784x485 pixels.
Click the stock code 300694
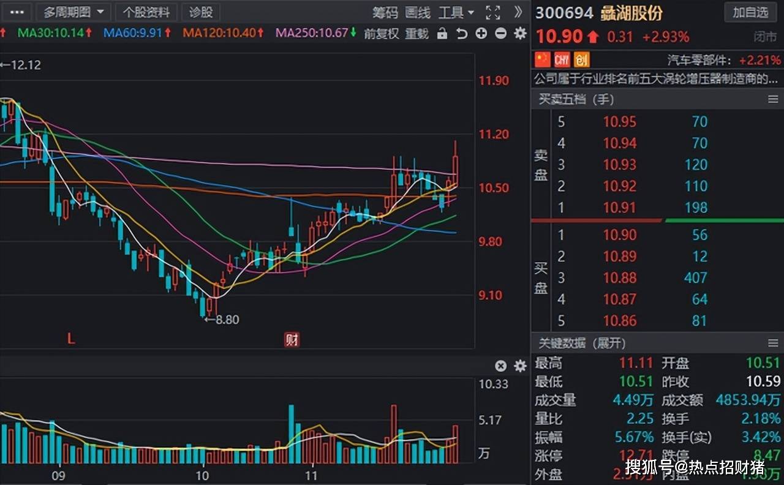pyautogui.click(x=565, y=13)
